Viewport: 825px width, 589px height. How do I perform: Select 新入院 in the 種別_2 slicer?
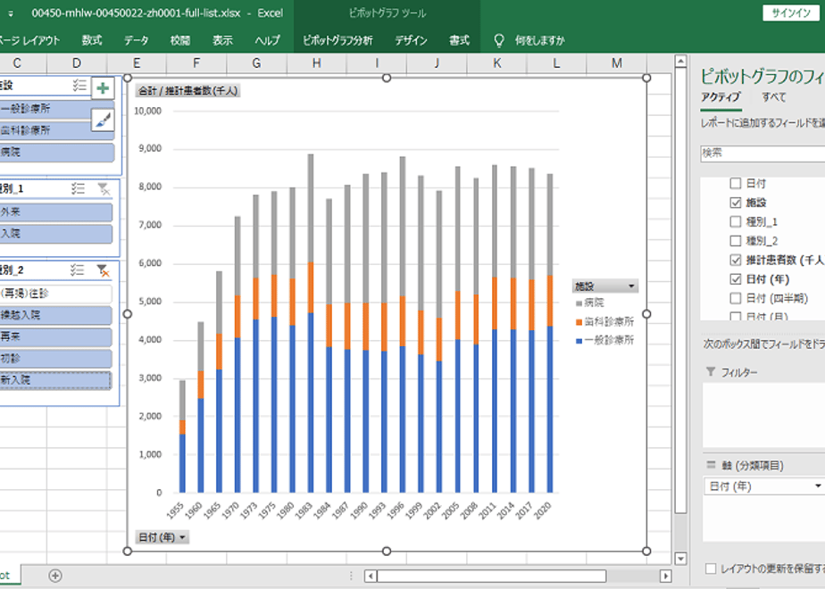click(55, 379)
